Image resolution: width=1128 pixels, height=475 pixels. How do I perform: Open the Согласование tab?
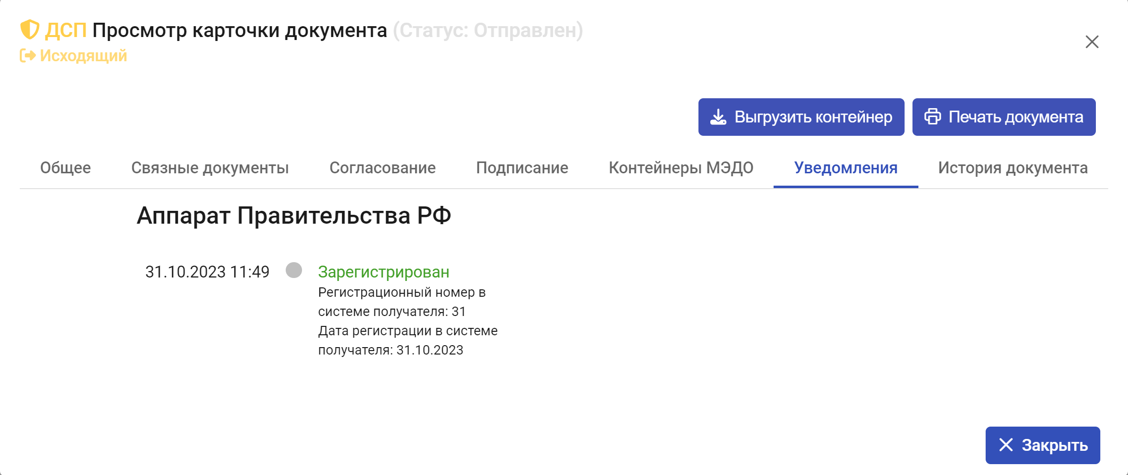383,168
